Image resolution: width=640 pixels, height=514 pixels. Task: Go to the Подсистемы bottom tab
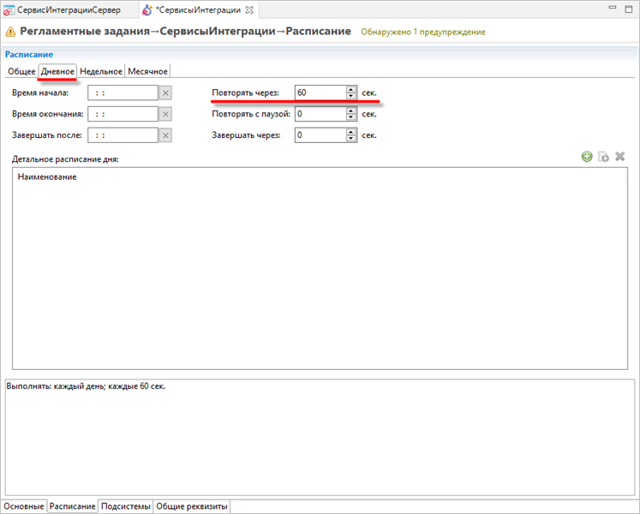pyautogui.click(x=126, y=506)
